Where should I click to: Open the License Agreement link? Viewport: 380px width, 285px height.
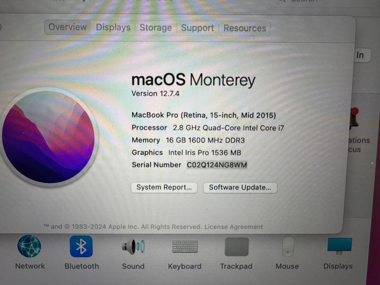tap(234, 227)
